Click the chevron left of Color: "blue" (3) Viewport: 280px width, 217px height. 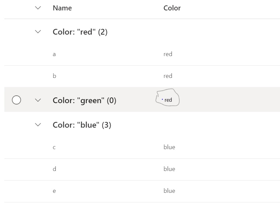click(x=38, y=125)
